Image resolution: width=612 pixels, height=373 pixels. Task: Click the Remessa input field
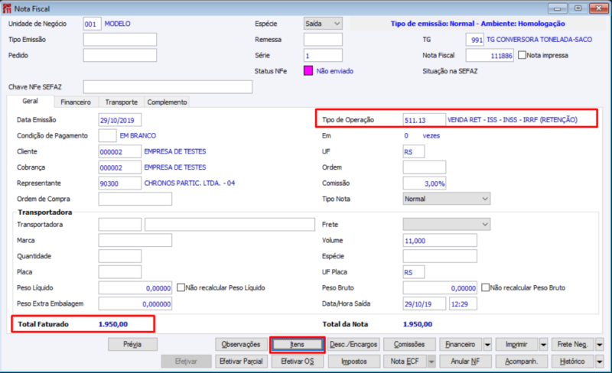[x=323, y=40]
